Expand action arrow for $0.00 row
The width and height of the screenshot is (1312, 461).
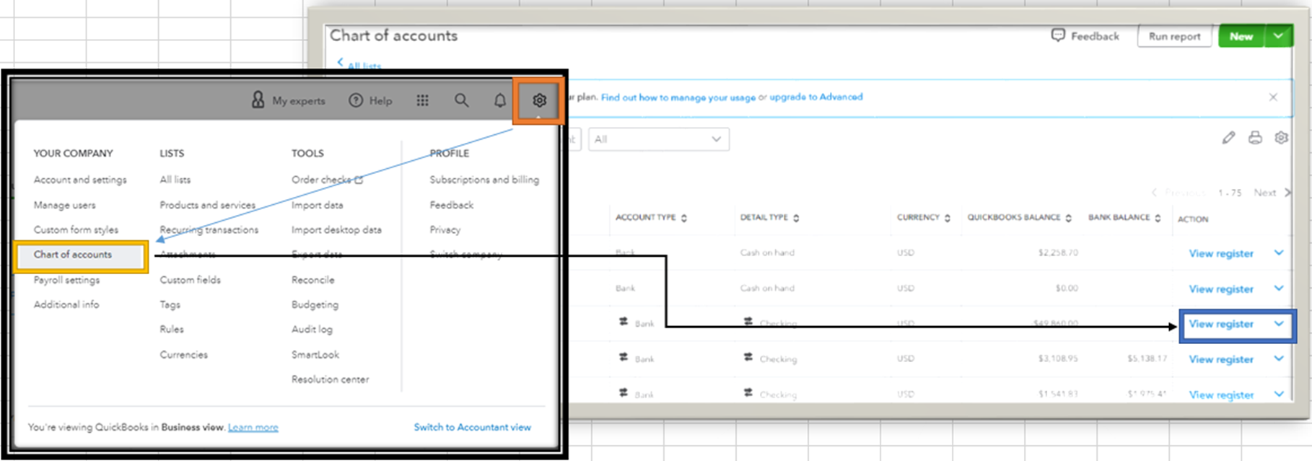point(1279,288)
